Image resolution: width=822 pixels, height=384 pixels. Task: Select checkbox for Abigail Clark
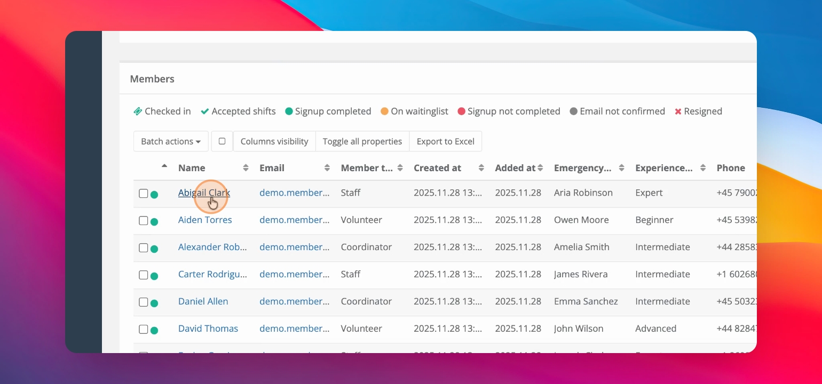[143, 194]
